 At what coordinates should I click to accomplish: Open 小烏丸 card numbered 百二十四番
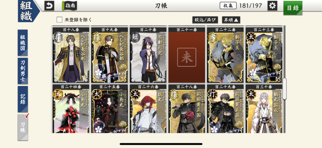tap(71, 109)
